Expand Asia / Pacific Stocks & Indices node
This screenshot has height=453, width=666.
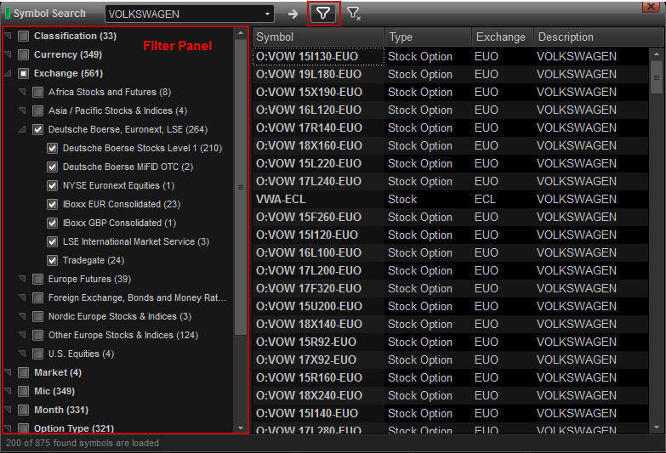click(x=22, y=110)
